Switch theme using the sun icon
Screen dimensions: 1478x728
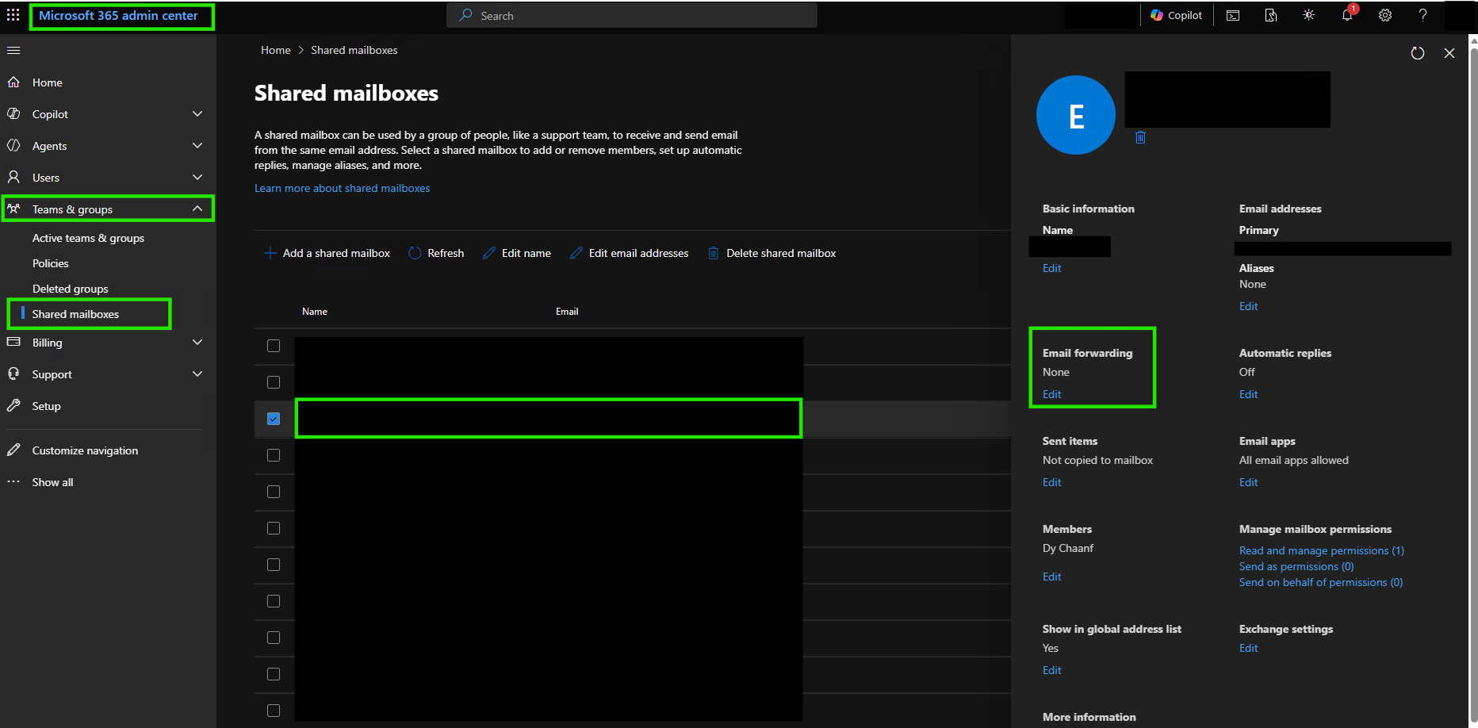point(1308,15)
